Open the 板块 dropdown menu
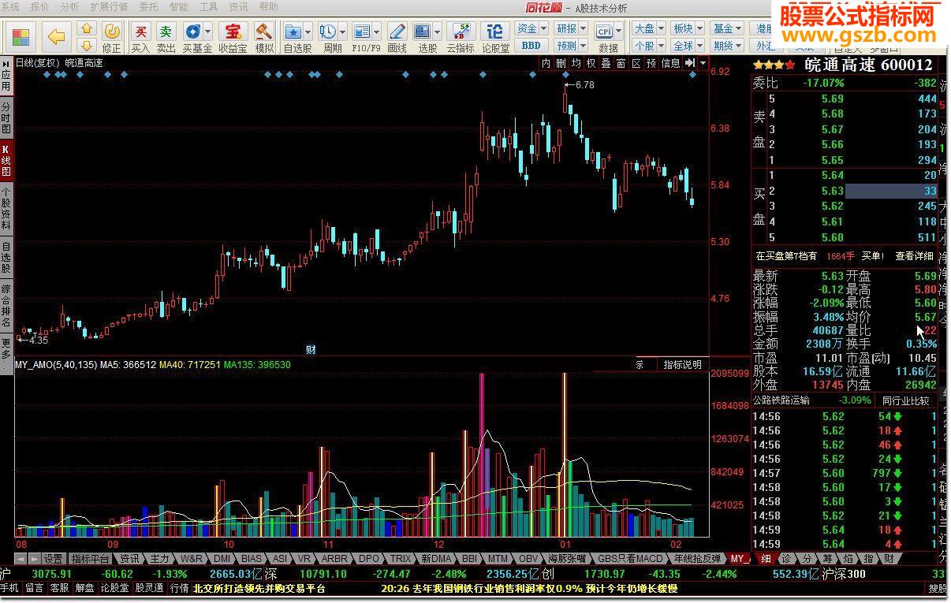The image size is (951, 603). [x=688, y=28]
